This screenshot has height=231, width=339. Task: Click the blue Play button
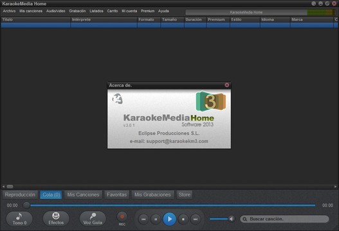tap(170, 219)
